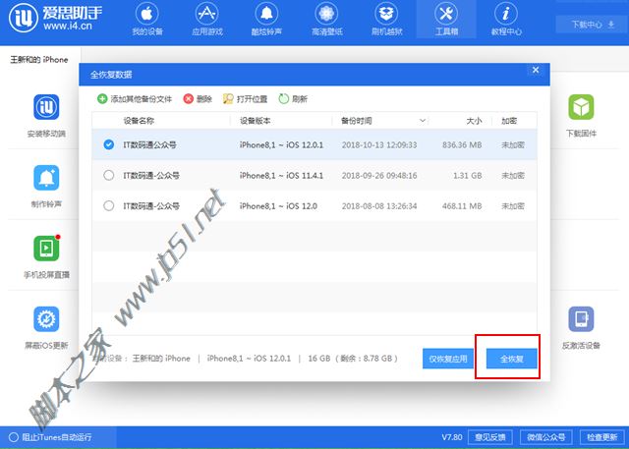Image resolution: width=629 pixels, height=449 pixels.
Task: Open 高清壁纸 tab
Action: coord(327,20)
